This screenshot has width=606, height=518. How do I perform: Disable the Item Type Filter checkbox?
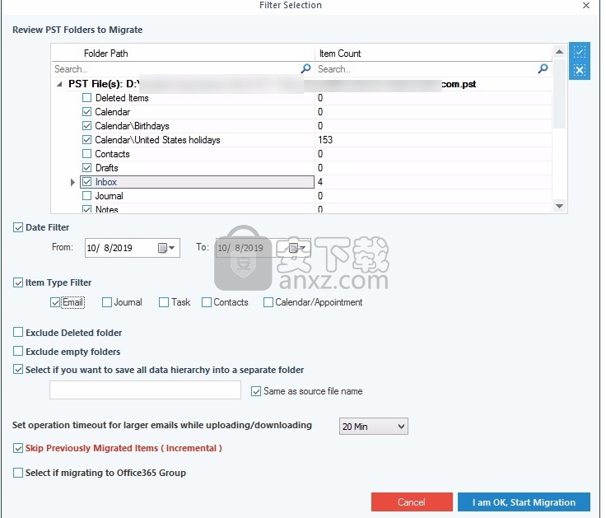tap(18, 282)
